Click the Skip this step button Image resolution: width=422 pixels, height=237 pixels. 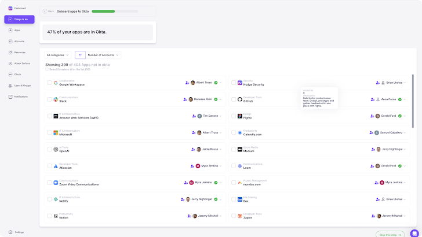[390, 234]
